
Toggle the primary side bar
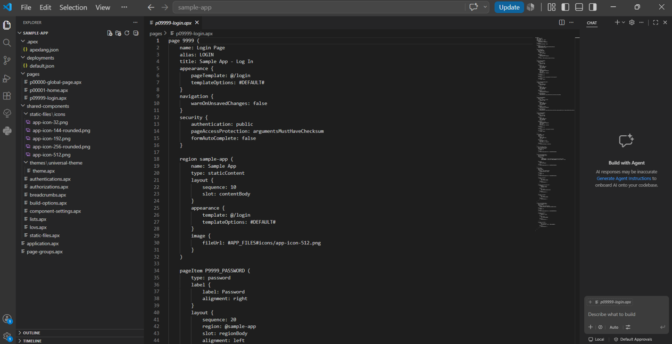pos(566,7)
